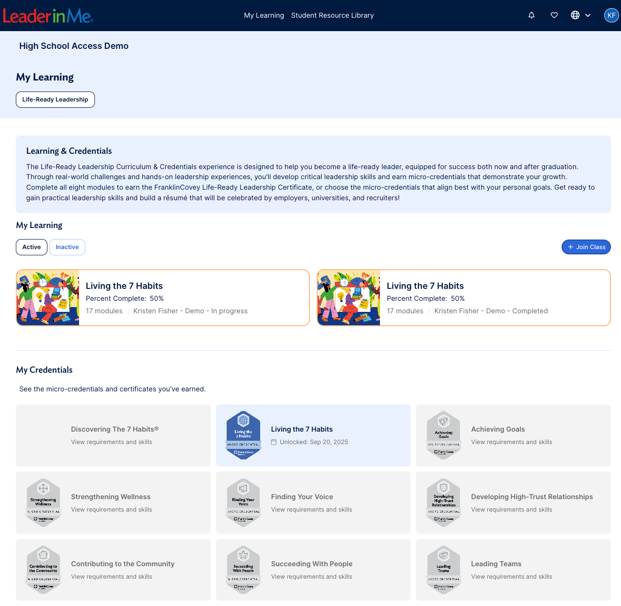Select the Life-Ready Leadership pill button
Screen dimensions: 621x606
point(55,100)
